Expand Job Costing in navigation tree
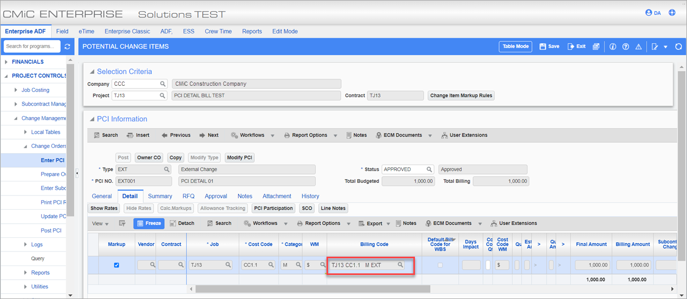The height and width of the screenshot is (299, 687). coord(16,90)
